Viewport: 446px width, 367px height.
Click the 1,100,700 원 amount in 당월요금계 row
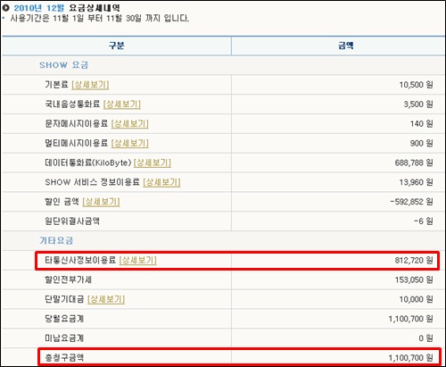410,319
